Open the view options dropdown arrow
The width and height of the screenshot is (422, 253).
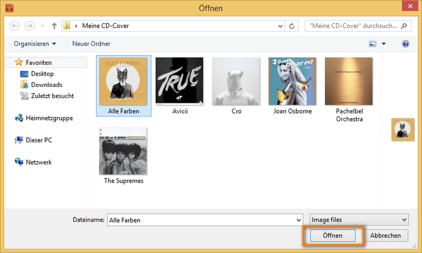point(384,43)
